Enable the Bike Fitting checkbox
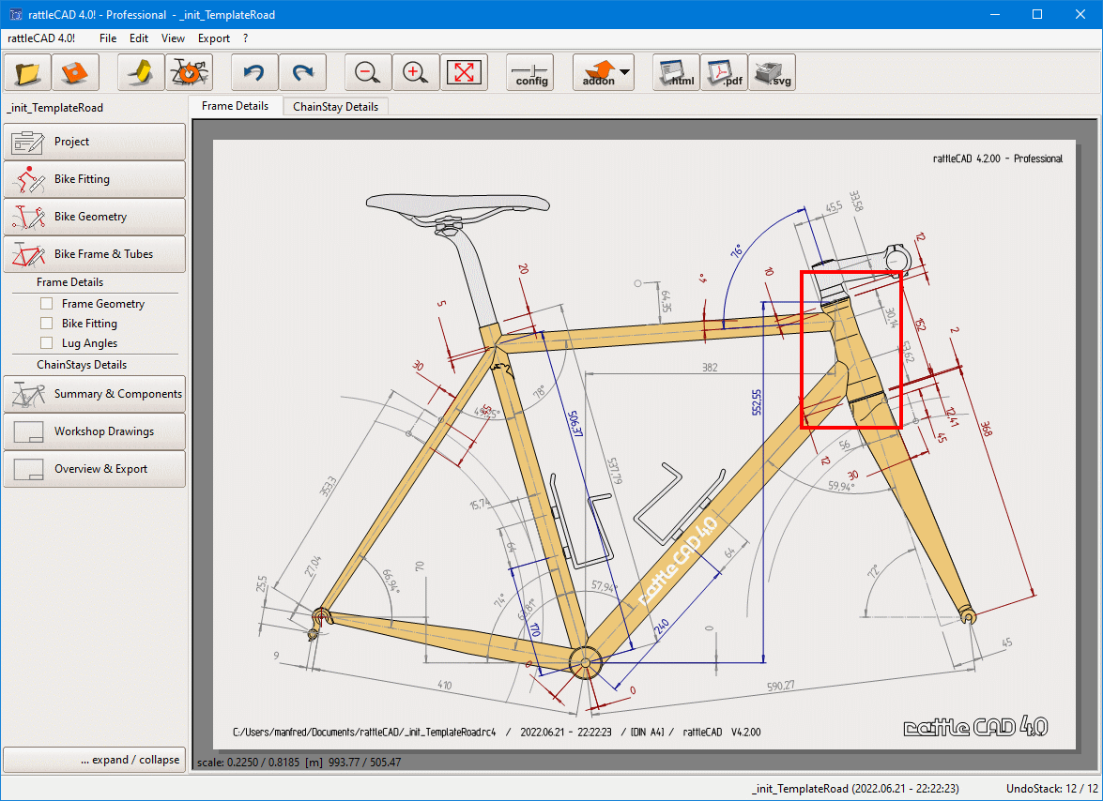Screen dimensions: 1103x801 pos(46,324)
